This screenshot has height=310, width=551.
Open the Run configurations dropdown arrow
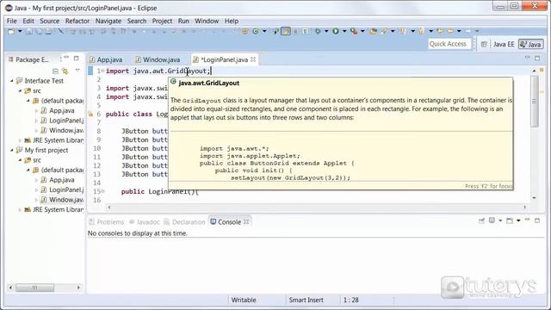point(344,31)
